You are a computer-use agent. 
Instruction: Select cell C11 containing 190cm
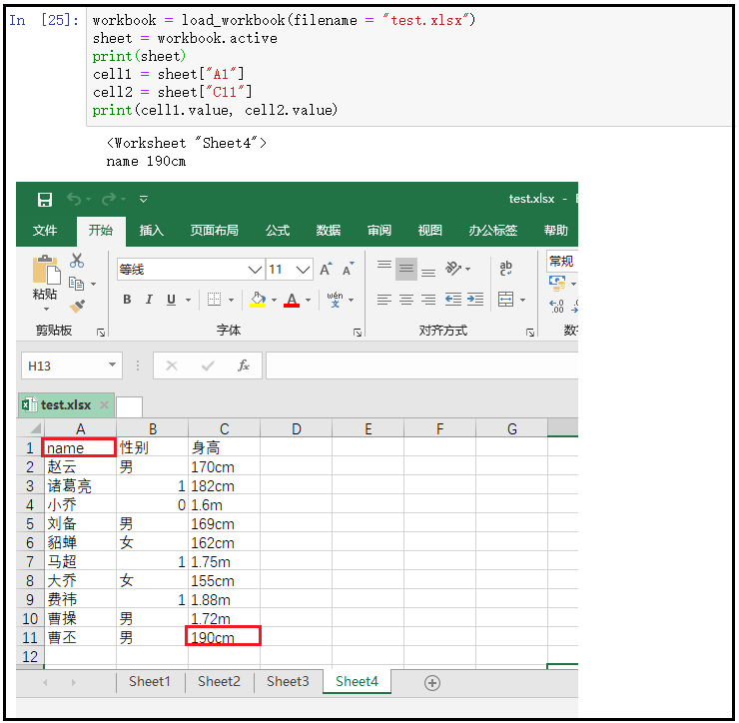click(224, 637)
